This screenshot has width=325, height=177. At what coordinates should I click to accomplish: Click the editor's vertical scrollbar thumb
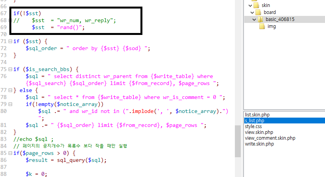(x=238, y=141)
